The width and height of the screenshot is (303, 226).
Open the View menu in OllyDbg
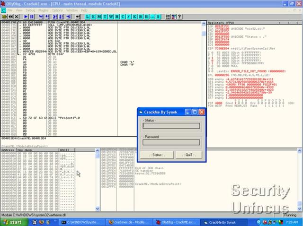pyautogui.click(x=19, y=10)
